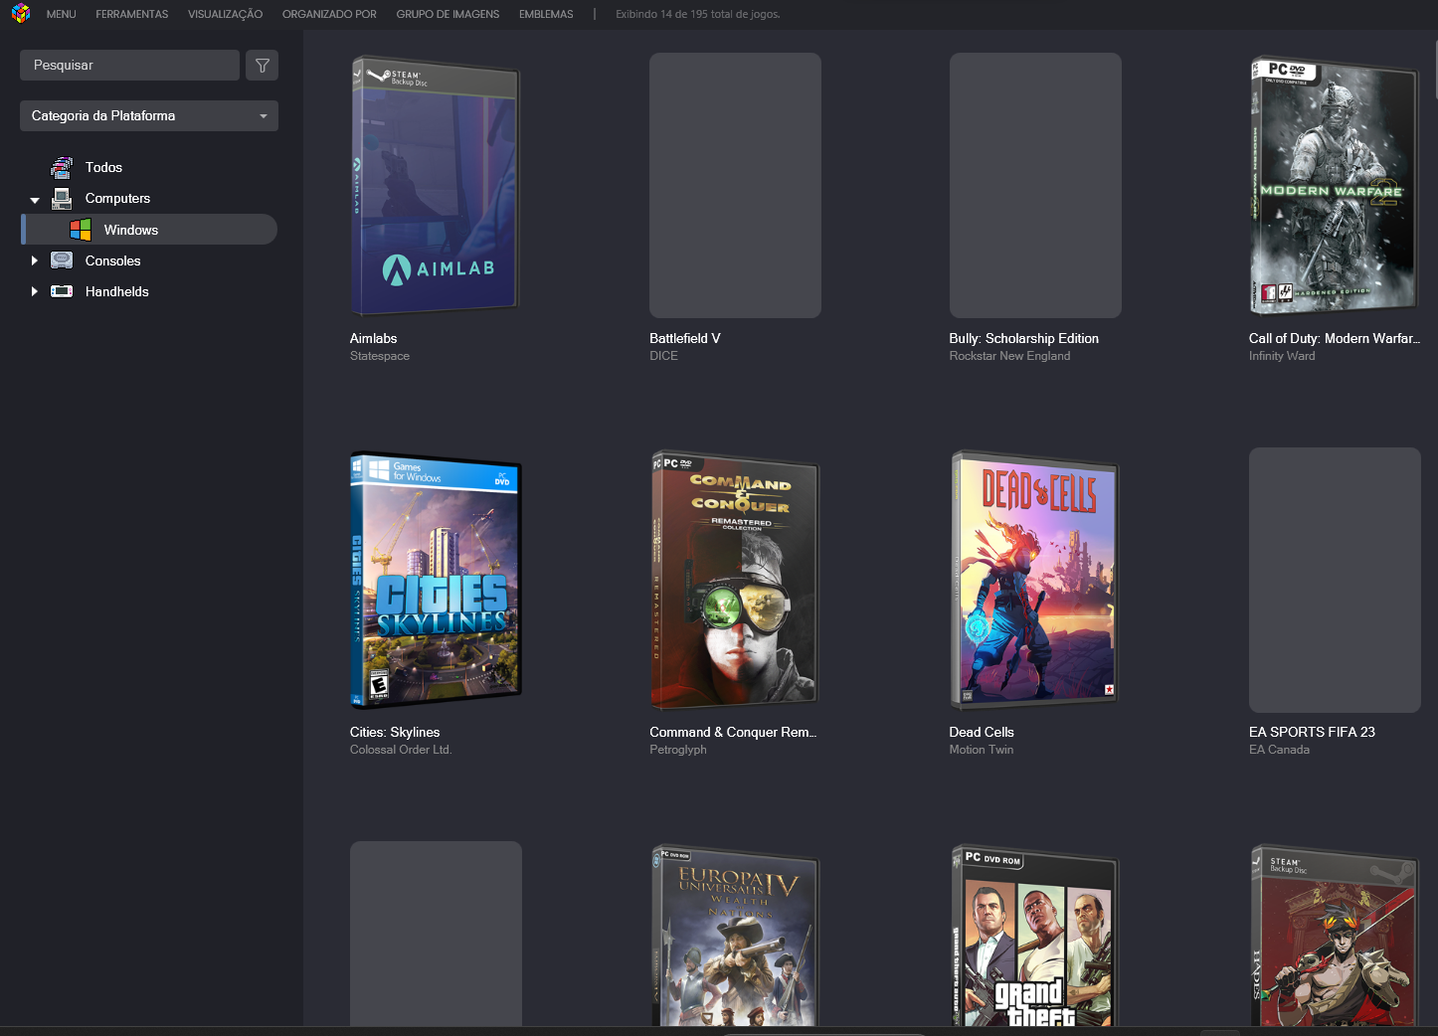
Task: Click the Colossal Order Ltd. text
Action: point(401,750)
